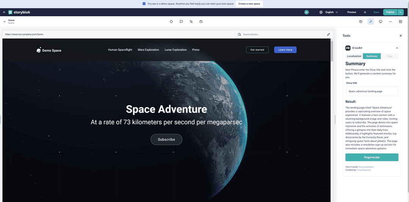Expand the Home story chevron
Image resolution: width=409 pixels, height=202 pixels.
(5, 22)
